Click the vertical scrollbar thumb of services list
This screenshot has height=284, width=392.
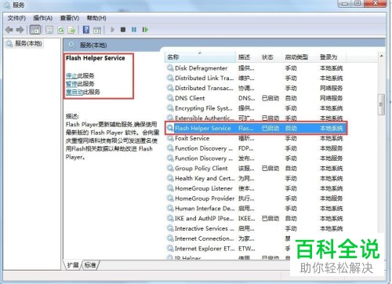coord(381,104)
